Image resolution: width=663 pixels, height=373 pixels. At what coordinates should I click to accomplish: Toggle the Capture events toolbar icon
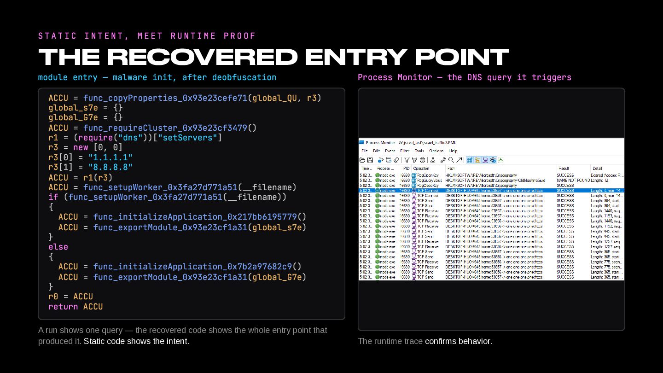(x=381, y=160)
